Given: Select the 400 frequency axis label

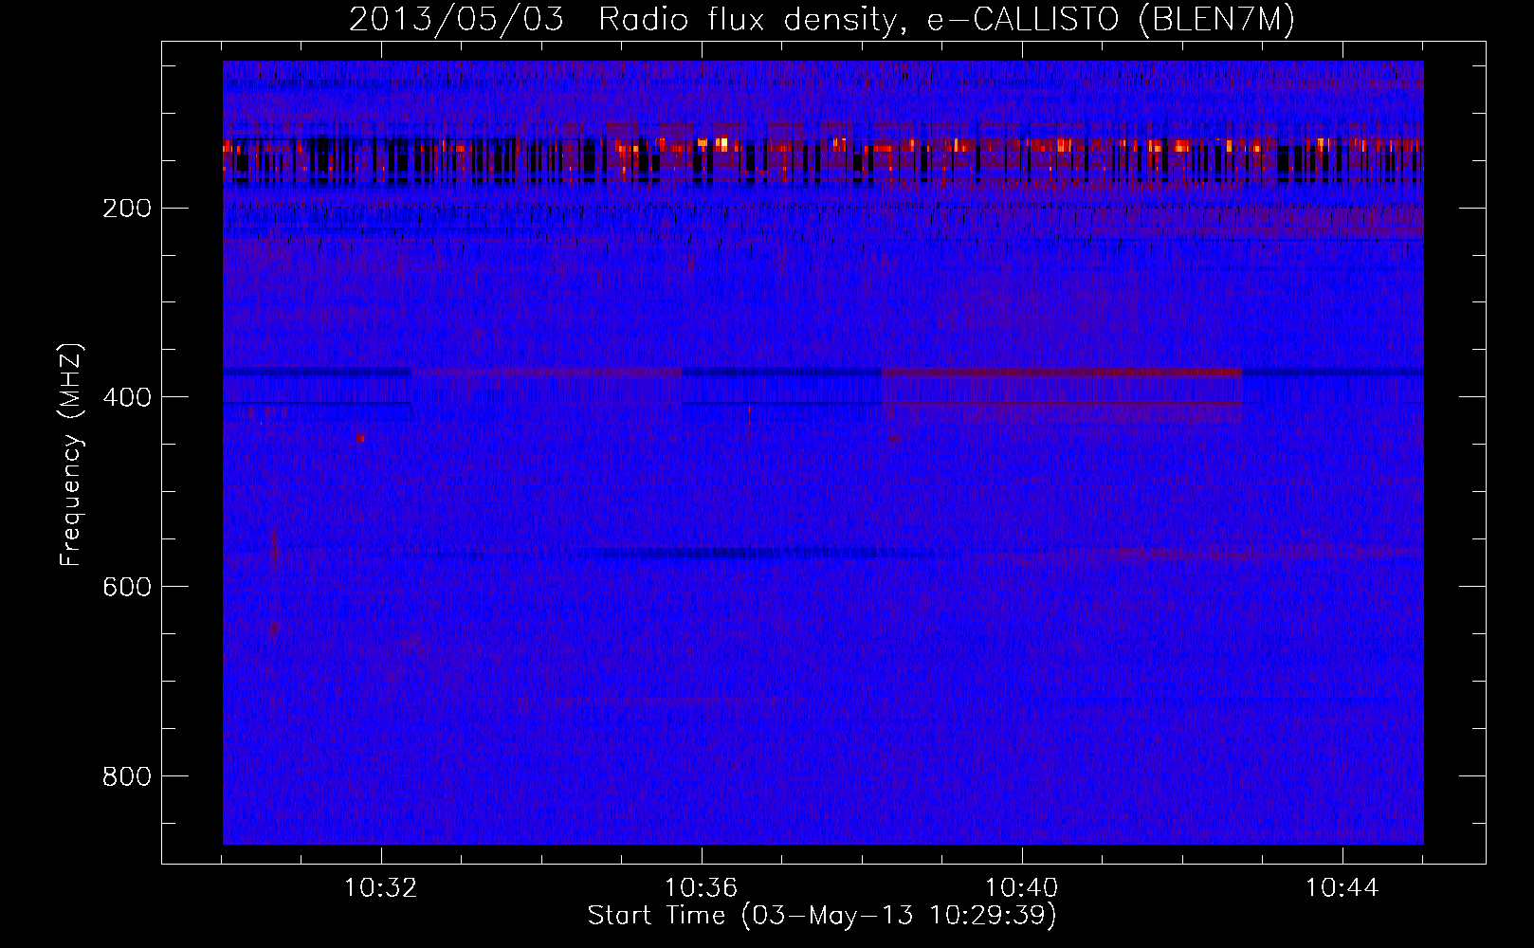Looking at the screenshot, I should pyautogui.click(x=126, y=397).
